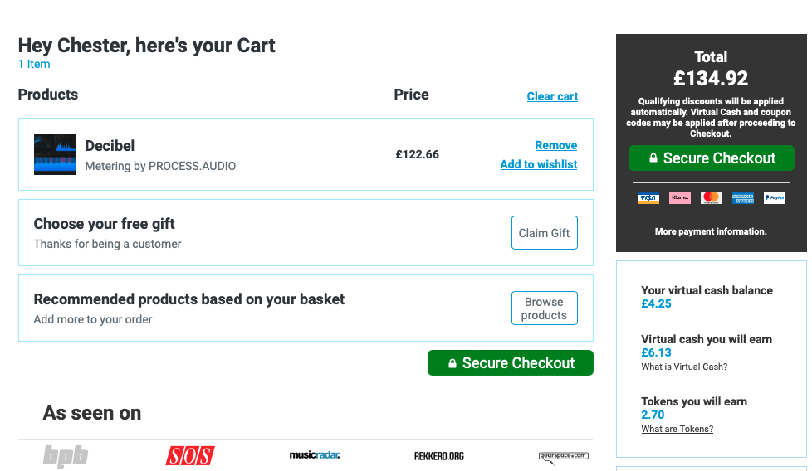
Task: Open What is Virtual Cash link
Action: (x=684, y=367)
